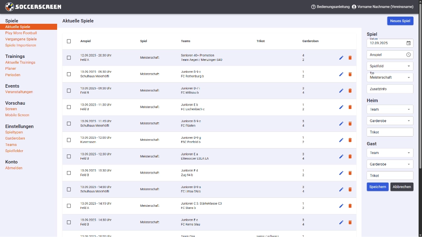Screen dimensions: 422x237
Task: Open Veranstaltungen under Events
Action: (19, 92)
